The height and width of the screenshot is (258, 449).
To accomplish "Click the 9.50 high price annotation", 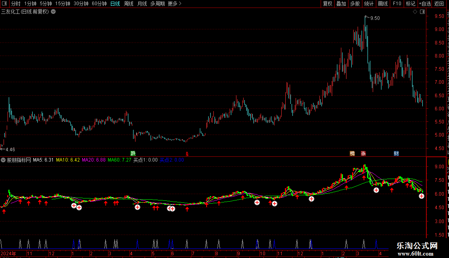I will click(x=375, y=18).
